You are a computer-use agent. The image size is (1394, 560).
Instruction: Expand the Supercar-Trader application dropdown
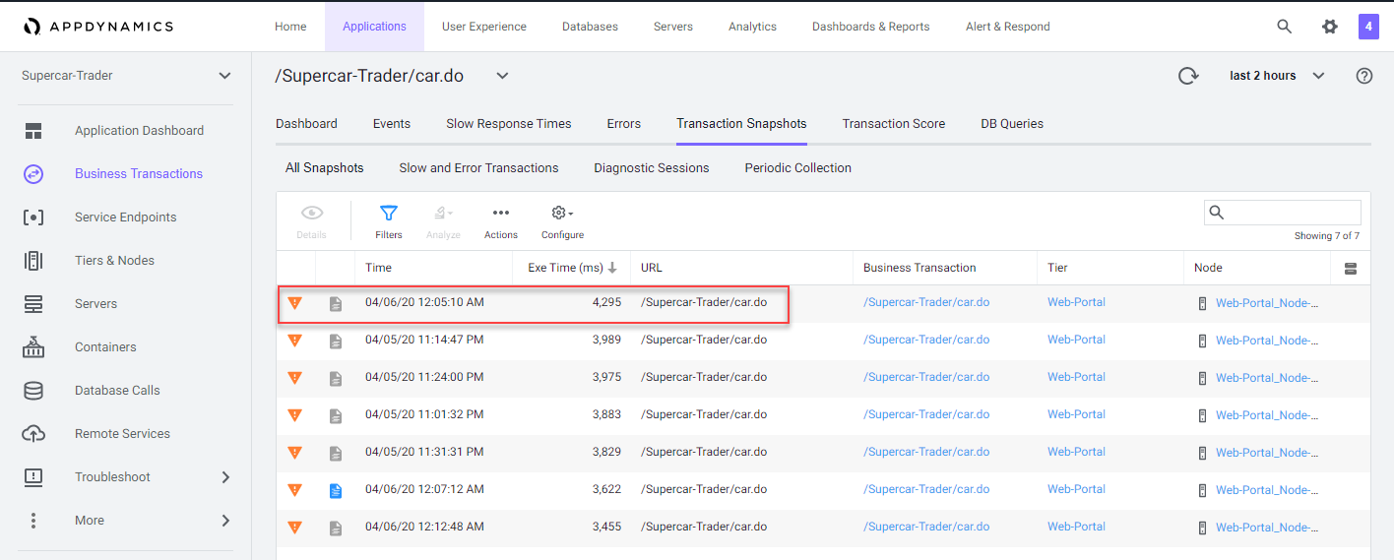[224, 76]
